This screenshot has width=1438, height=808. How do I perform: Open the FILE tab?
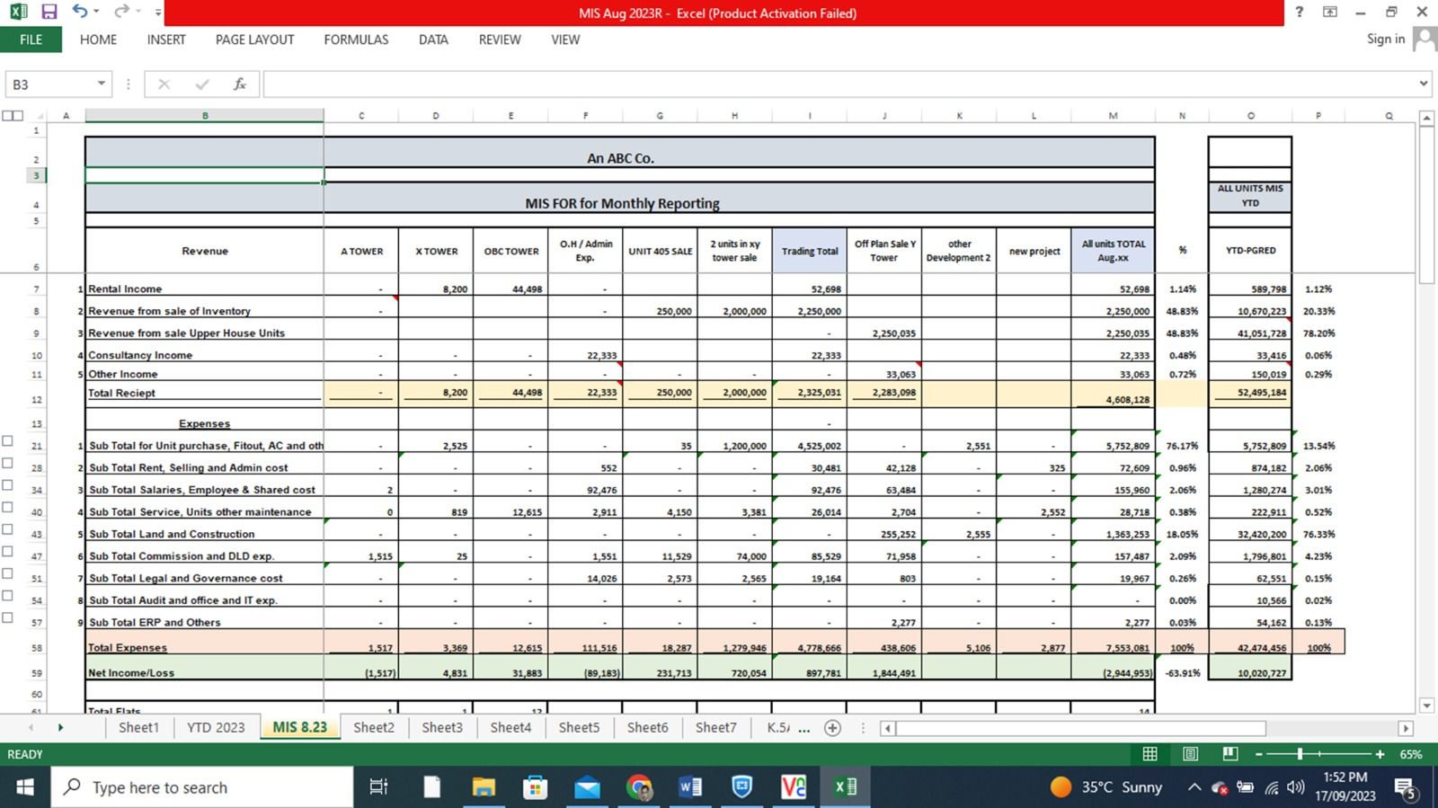pos(31,40)
